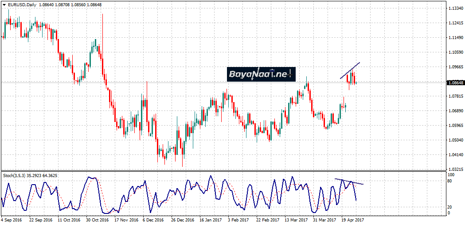The height and width of the screenshot is (225, 465).
Task: Click the 20 level on the Stochastic scale
Action: (449, 207)
